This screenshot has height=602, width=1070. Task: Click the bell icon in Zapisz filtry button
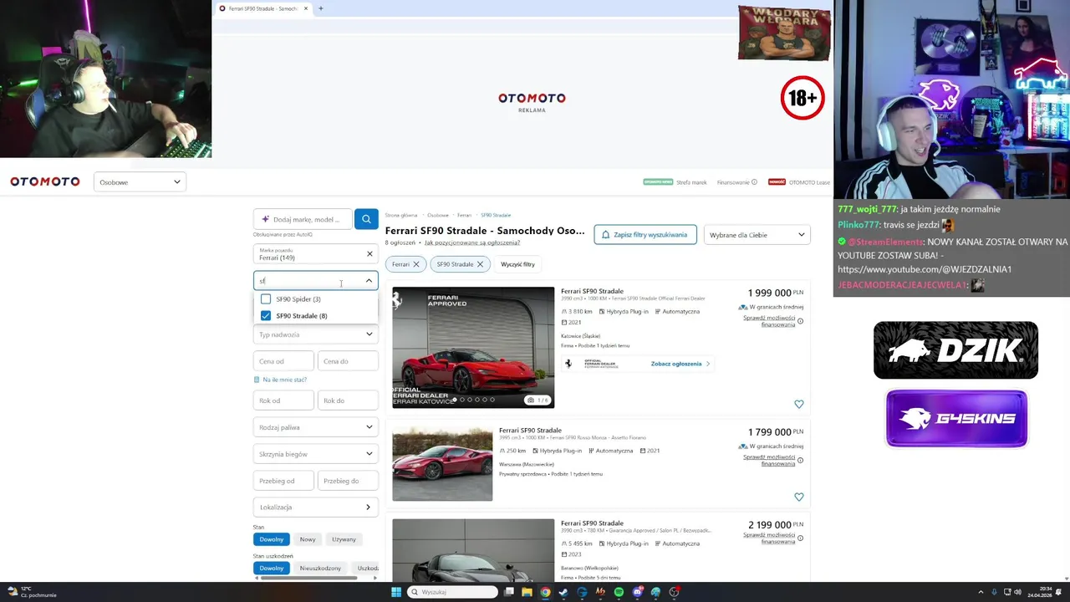point(607,235)
